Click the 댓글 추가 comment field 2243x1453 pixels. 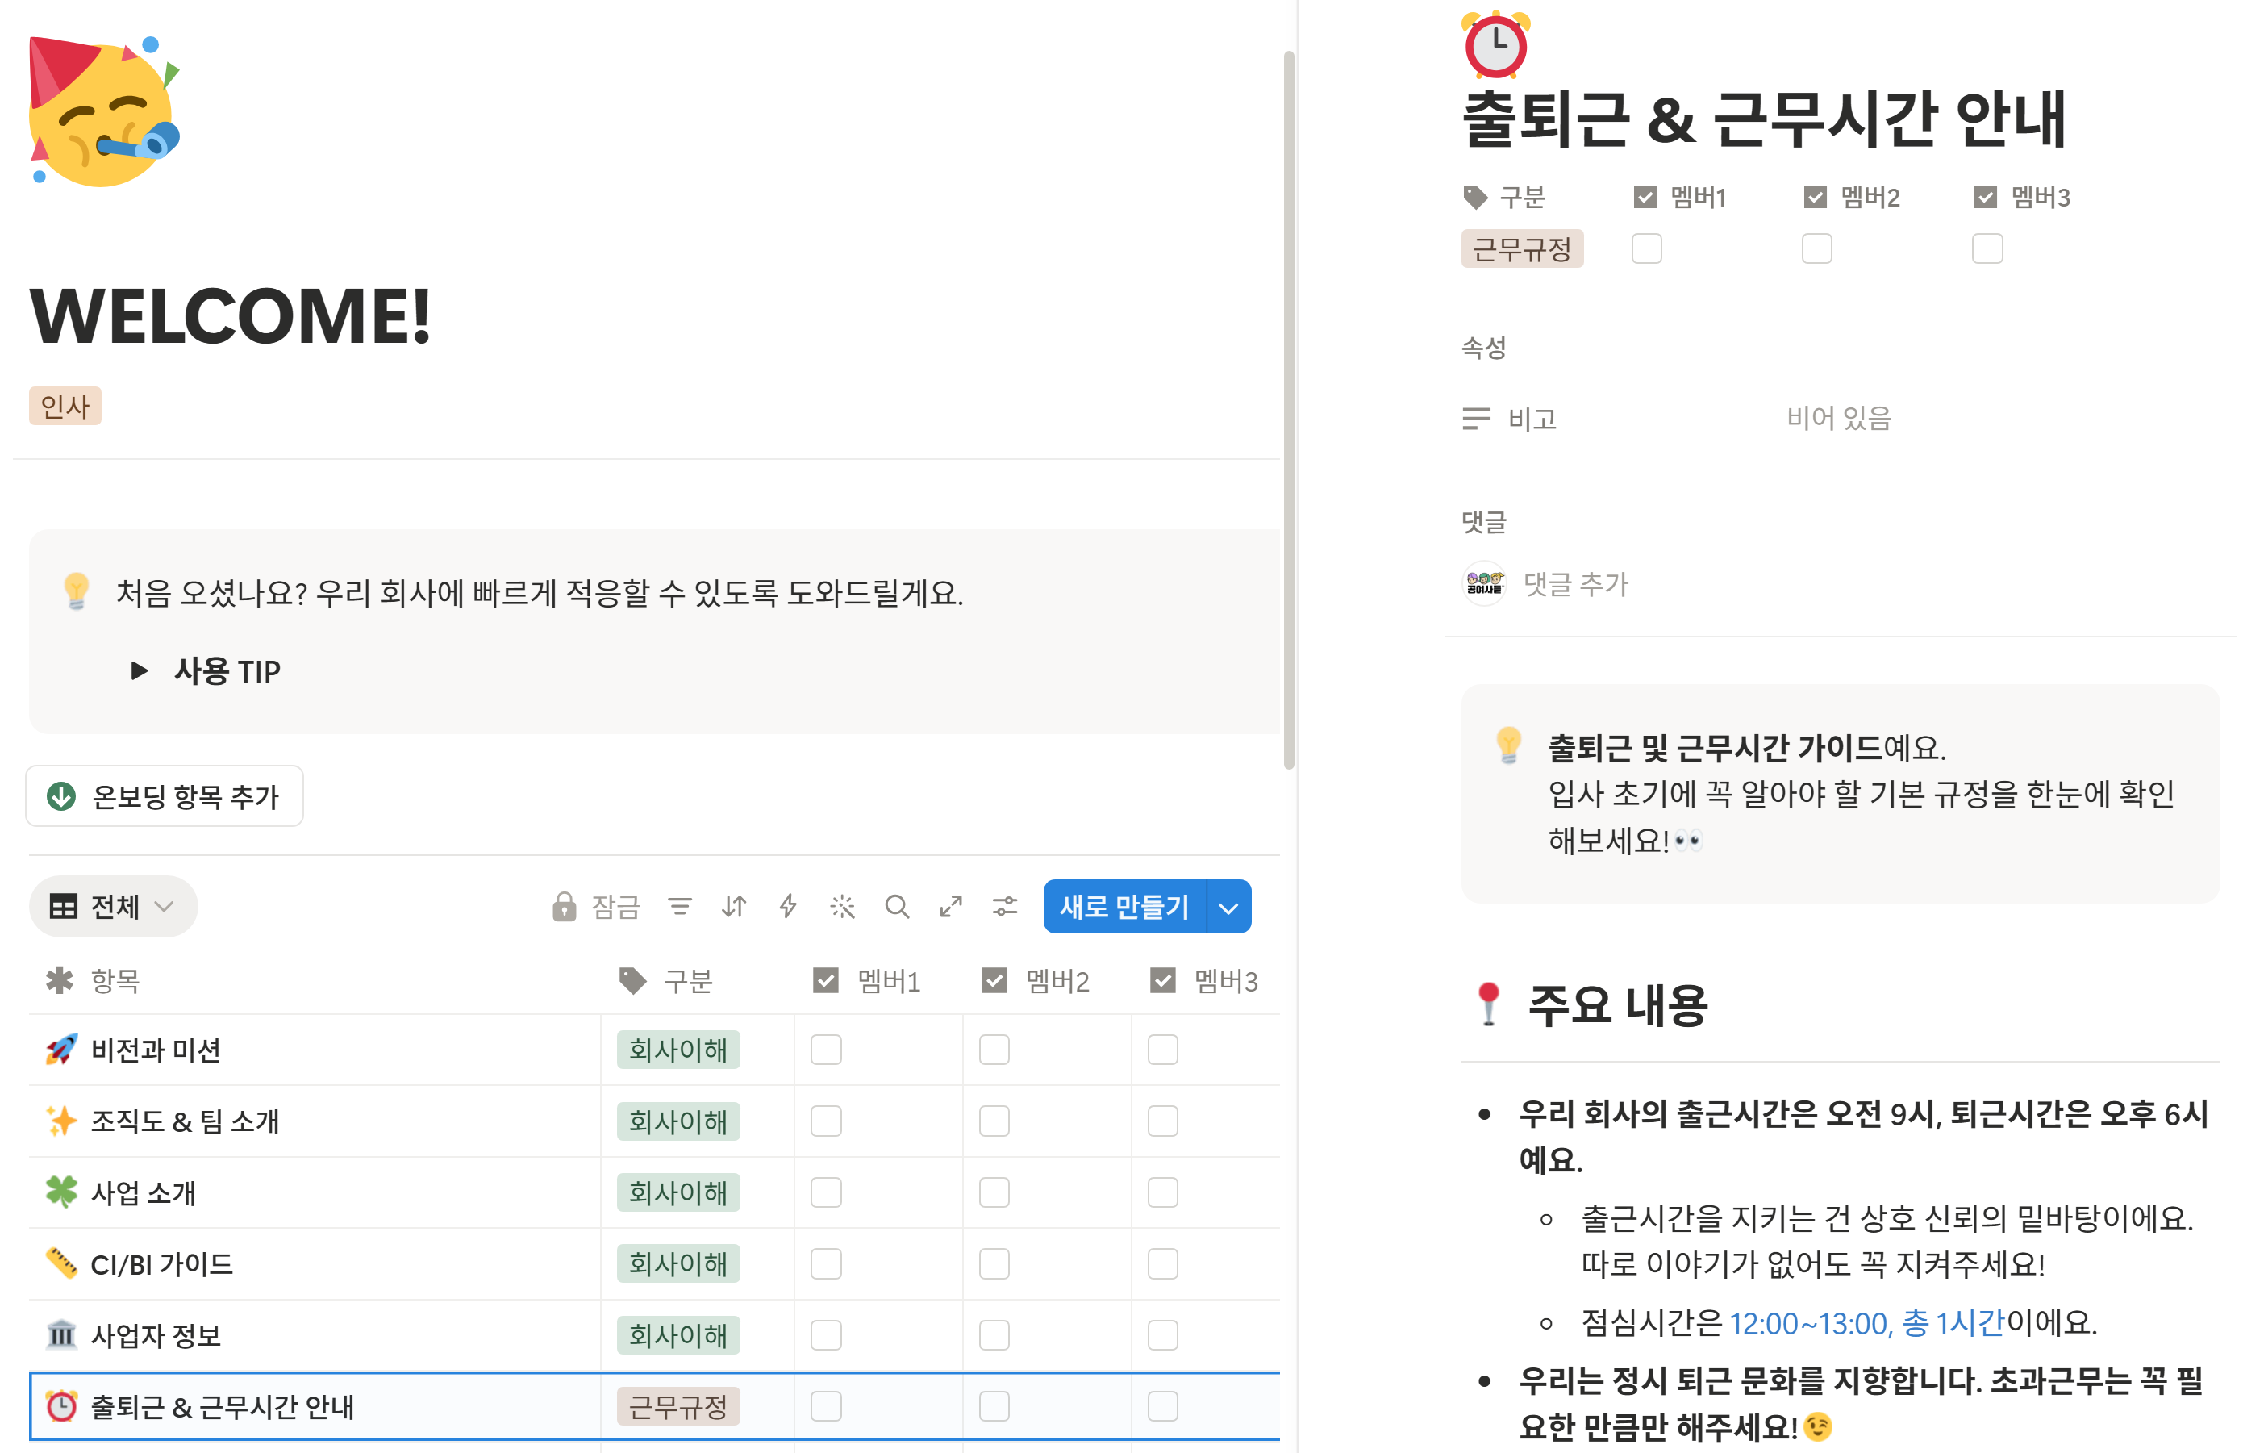tap(1576, 583)
